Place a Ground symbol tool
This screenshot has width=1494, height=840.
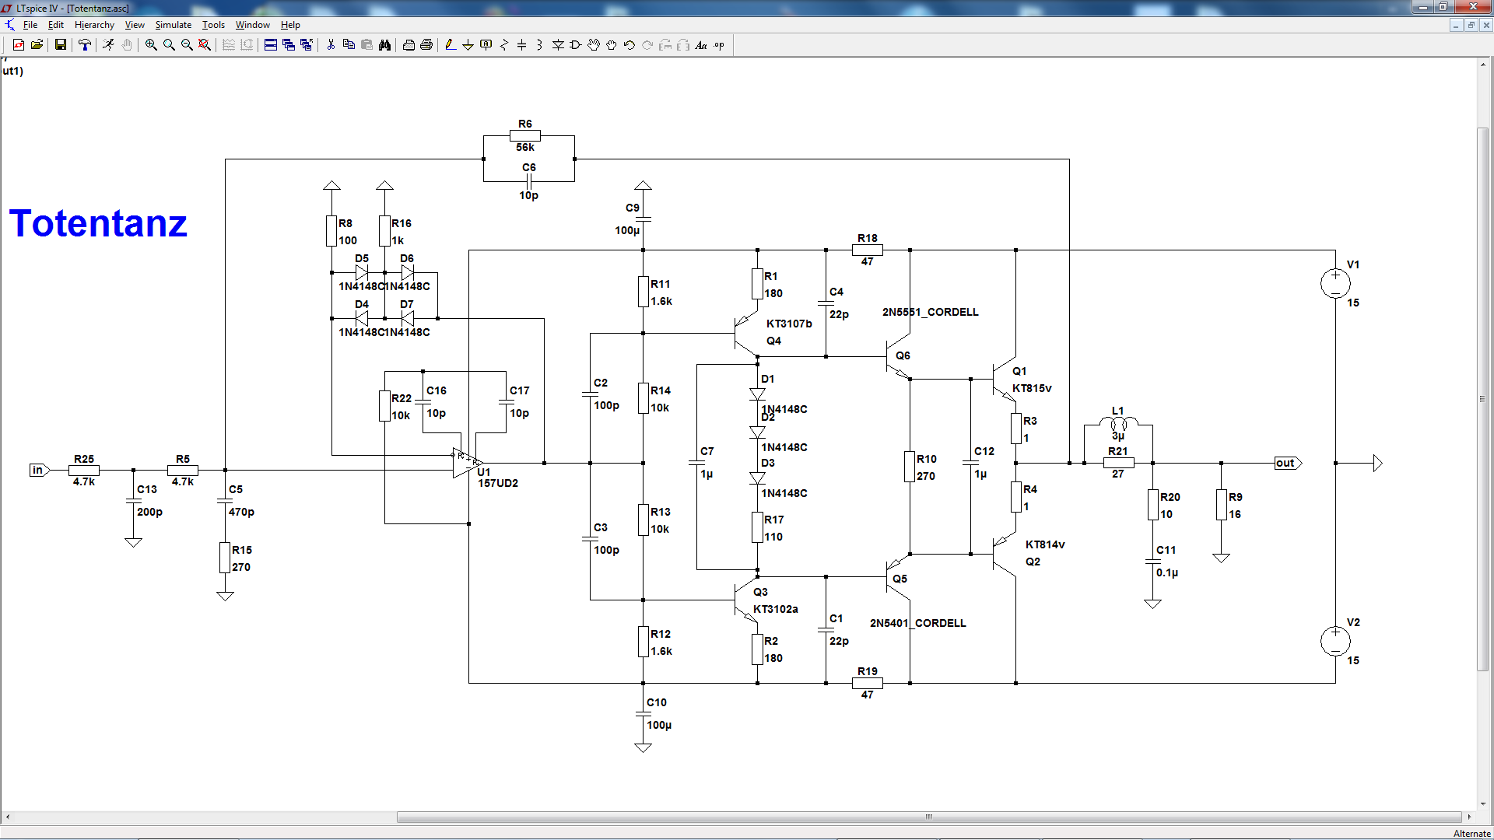468,45
